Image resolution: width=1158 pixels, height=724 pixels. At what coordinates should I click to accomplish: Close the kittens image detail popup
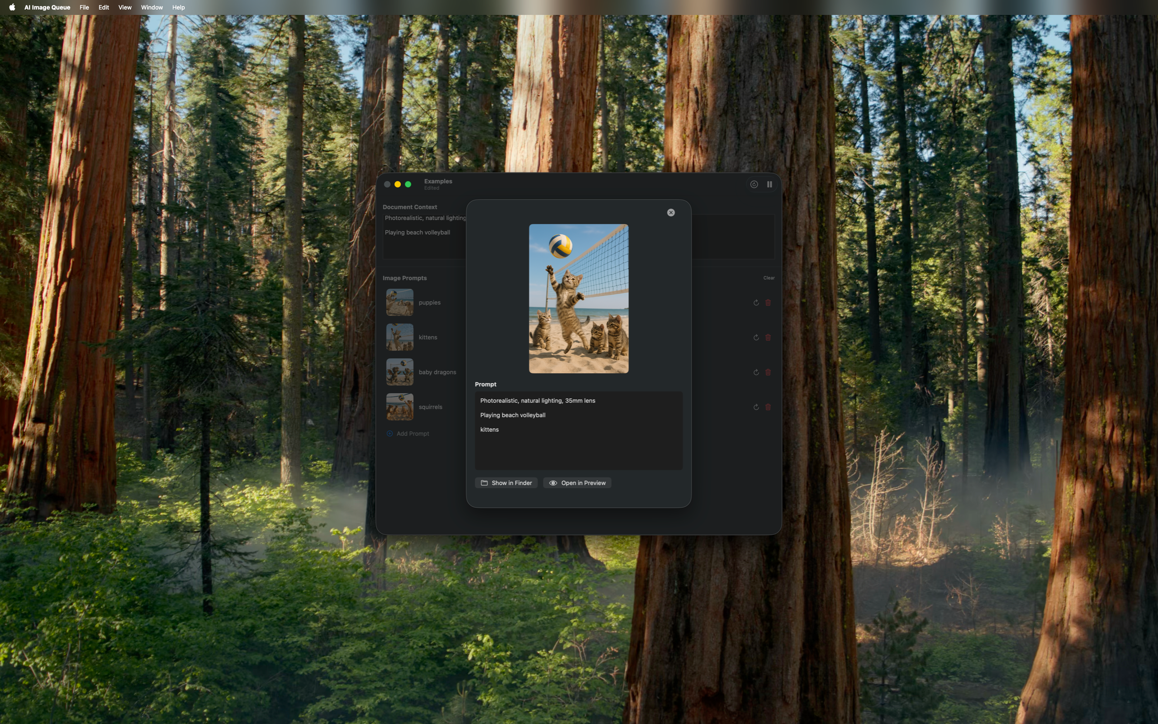coord(670,212)
